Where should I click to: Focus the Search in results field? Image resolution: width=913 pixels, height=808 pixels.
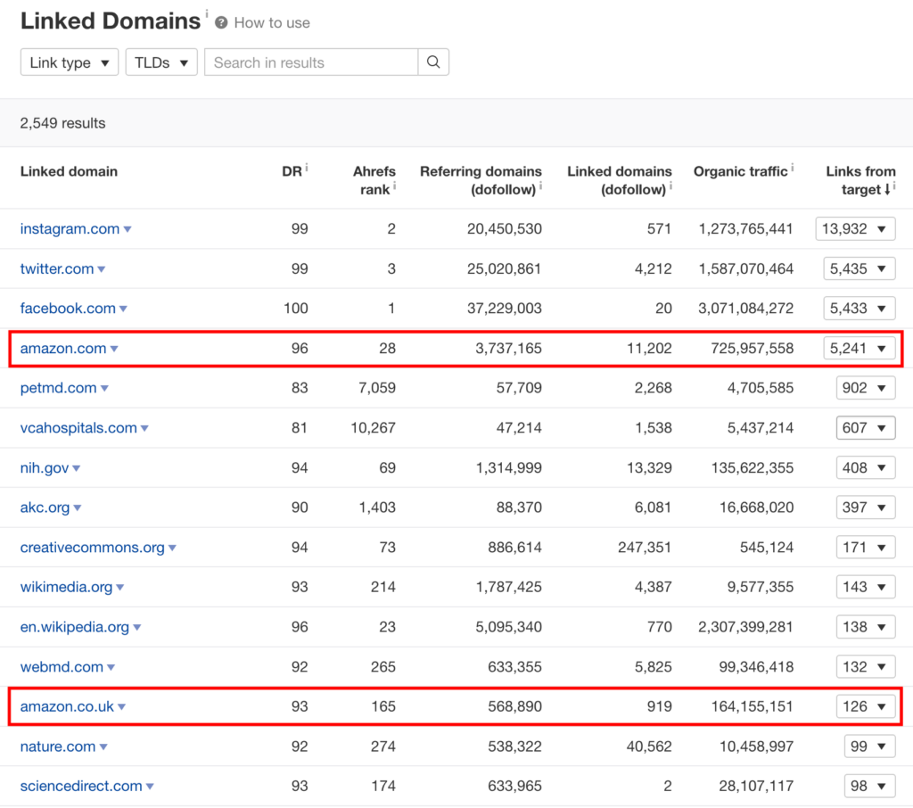[x=311, y=62]
